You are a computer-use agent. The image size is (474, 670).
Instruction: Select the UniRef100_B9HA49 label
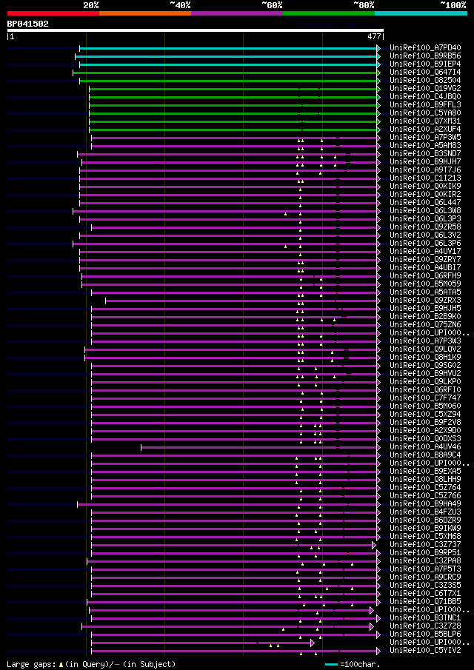tap(425, 503)
